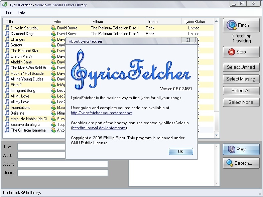The width and height of the screenshot is (263, 197).
Task: Click artist icon in Diamond Dogs row
Action: tap(53, 33)
